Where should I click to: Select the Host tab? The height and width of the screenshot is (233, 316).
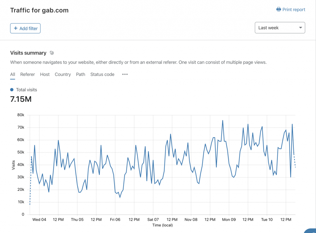(x=45, y=74)
